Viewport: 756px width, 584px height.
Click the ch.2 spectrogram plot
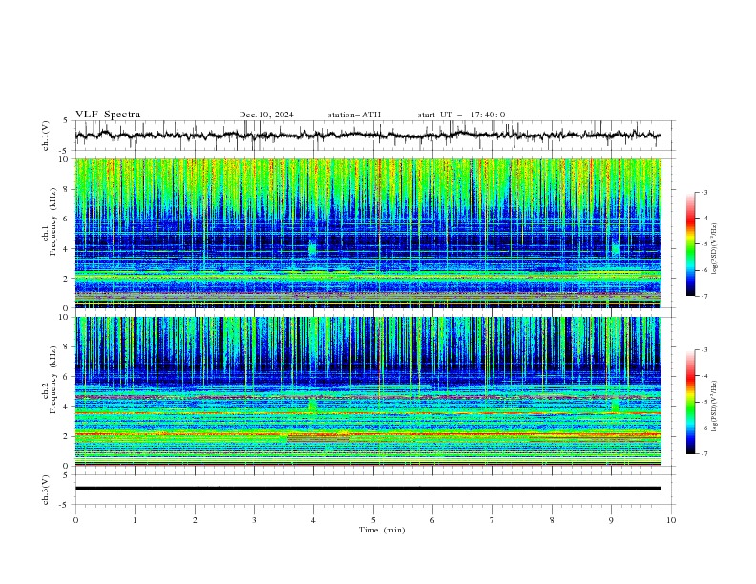(x=368, y=391)
